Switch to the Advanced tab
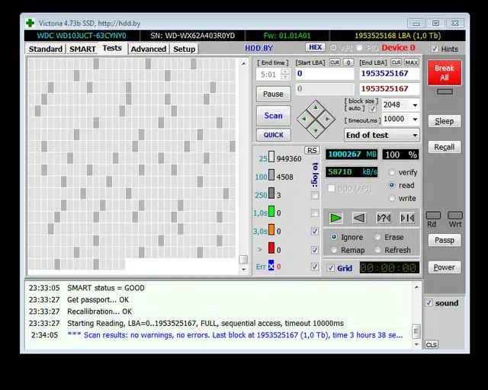 [x=149, y=49]
